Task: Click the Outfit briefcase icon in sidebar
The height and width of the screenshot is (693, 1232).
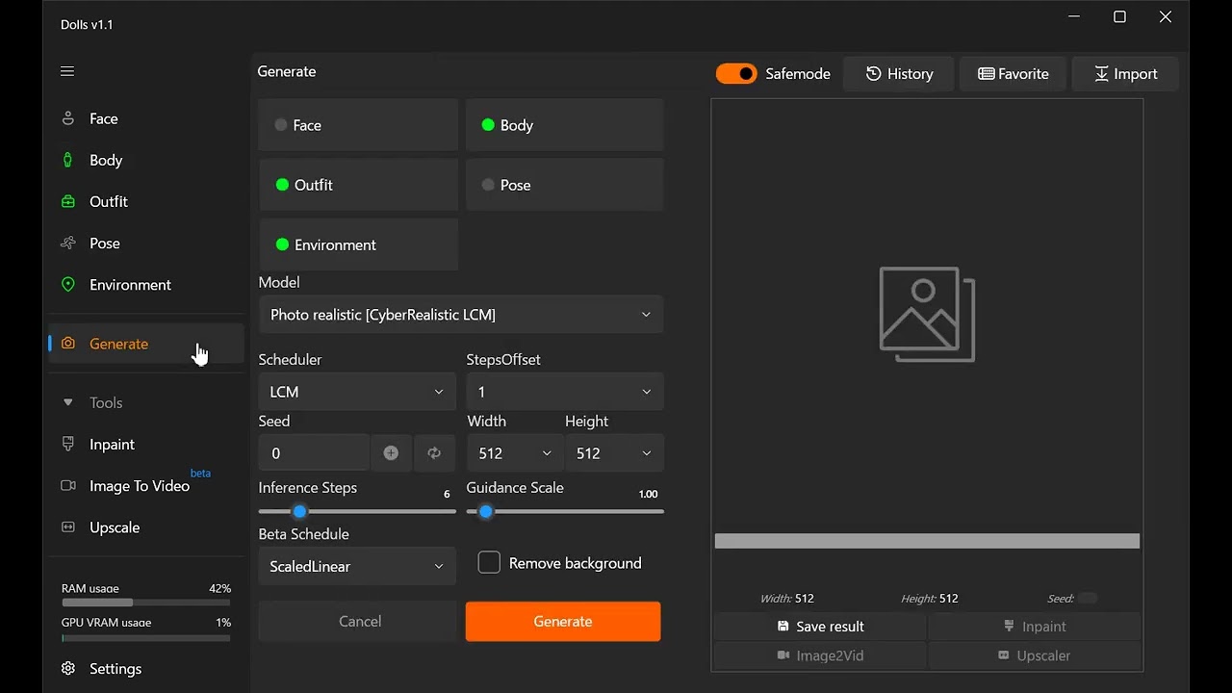Action: tap(68, 201)
